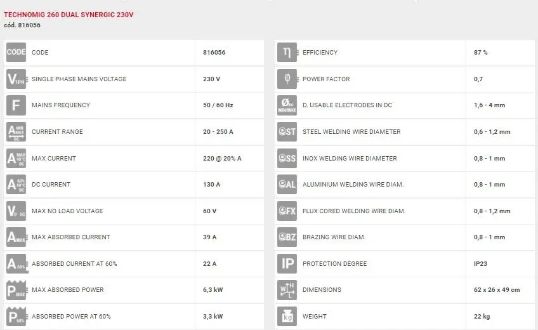This screenshot has height=330, width=538.
Task: Click the aluminium welding wire AL icon
Action: point(287,185)
